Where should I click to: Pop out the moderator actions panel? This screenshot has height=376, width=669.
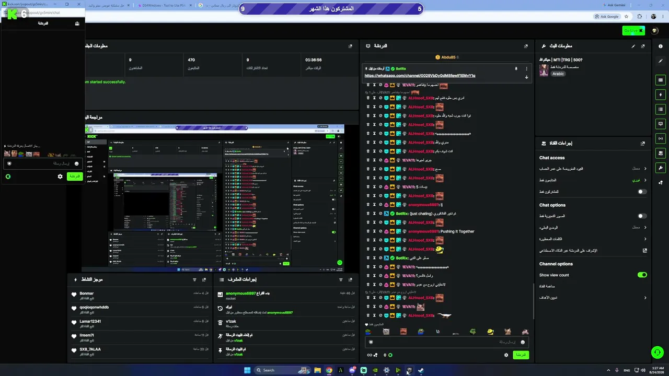[350, 279]
